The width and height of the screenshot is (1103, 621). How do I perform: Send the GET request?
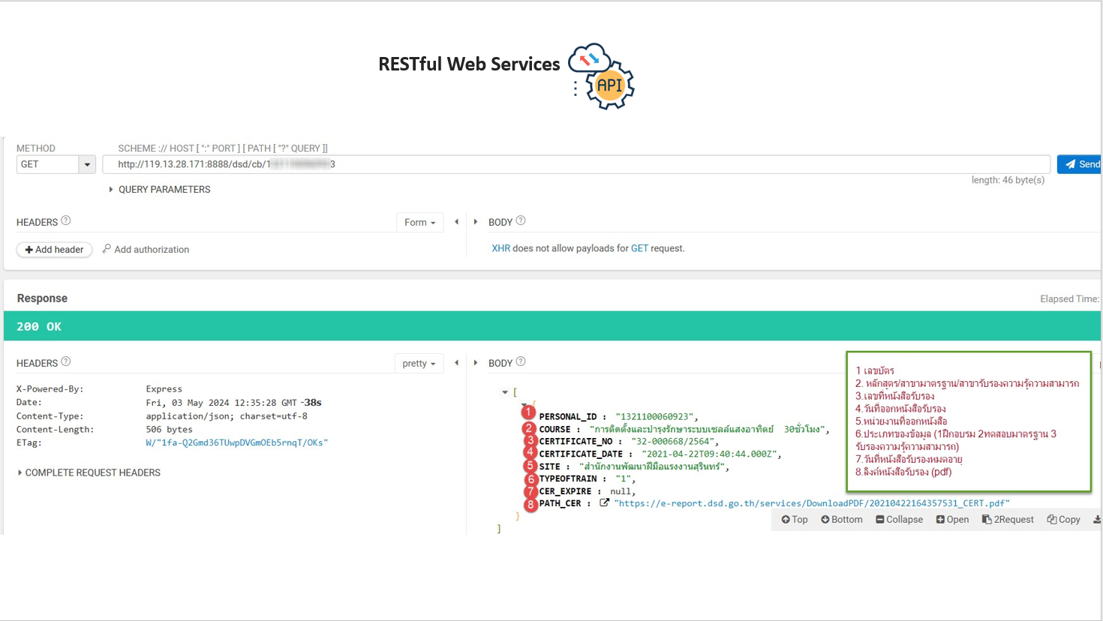pyautogui.click(x=1080, y=164)
